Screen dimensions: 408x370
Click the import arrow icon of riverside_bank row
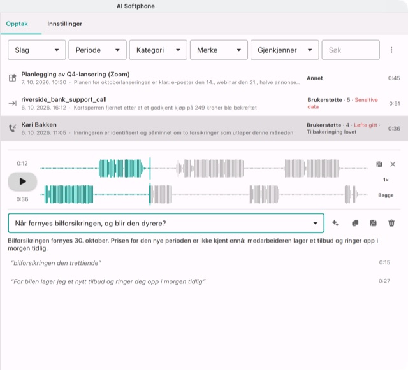[x=13, y=103]
